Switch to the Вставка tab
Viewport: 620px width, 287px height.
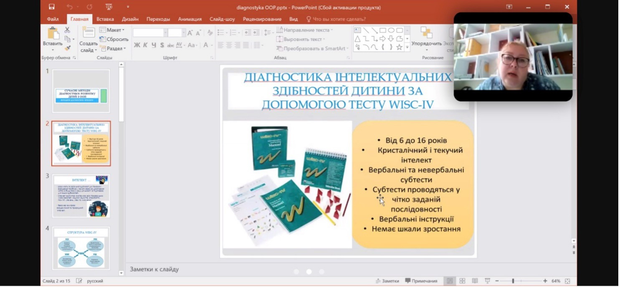105,19
